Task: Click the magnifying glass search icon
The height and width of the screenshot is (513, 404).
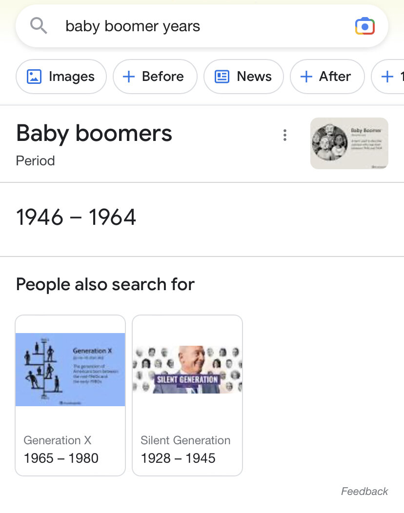Action: (39, 26)
